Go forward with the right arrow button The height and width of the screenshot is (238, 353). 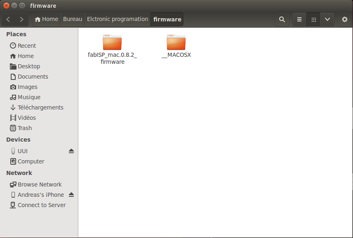[x=21, y=19]
